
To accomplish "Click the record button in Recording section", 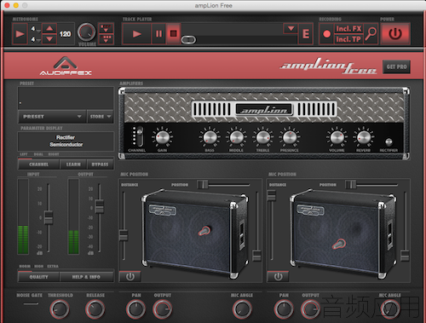I will click(326, 34).
